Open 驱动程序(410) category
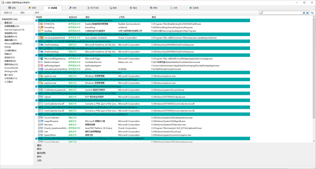Viewport: 316px width, 169px height. 11,37
